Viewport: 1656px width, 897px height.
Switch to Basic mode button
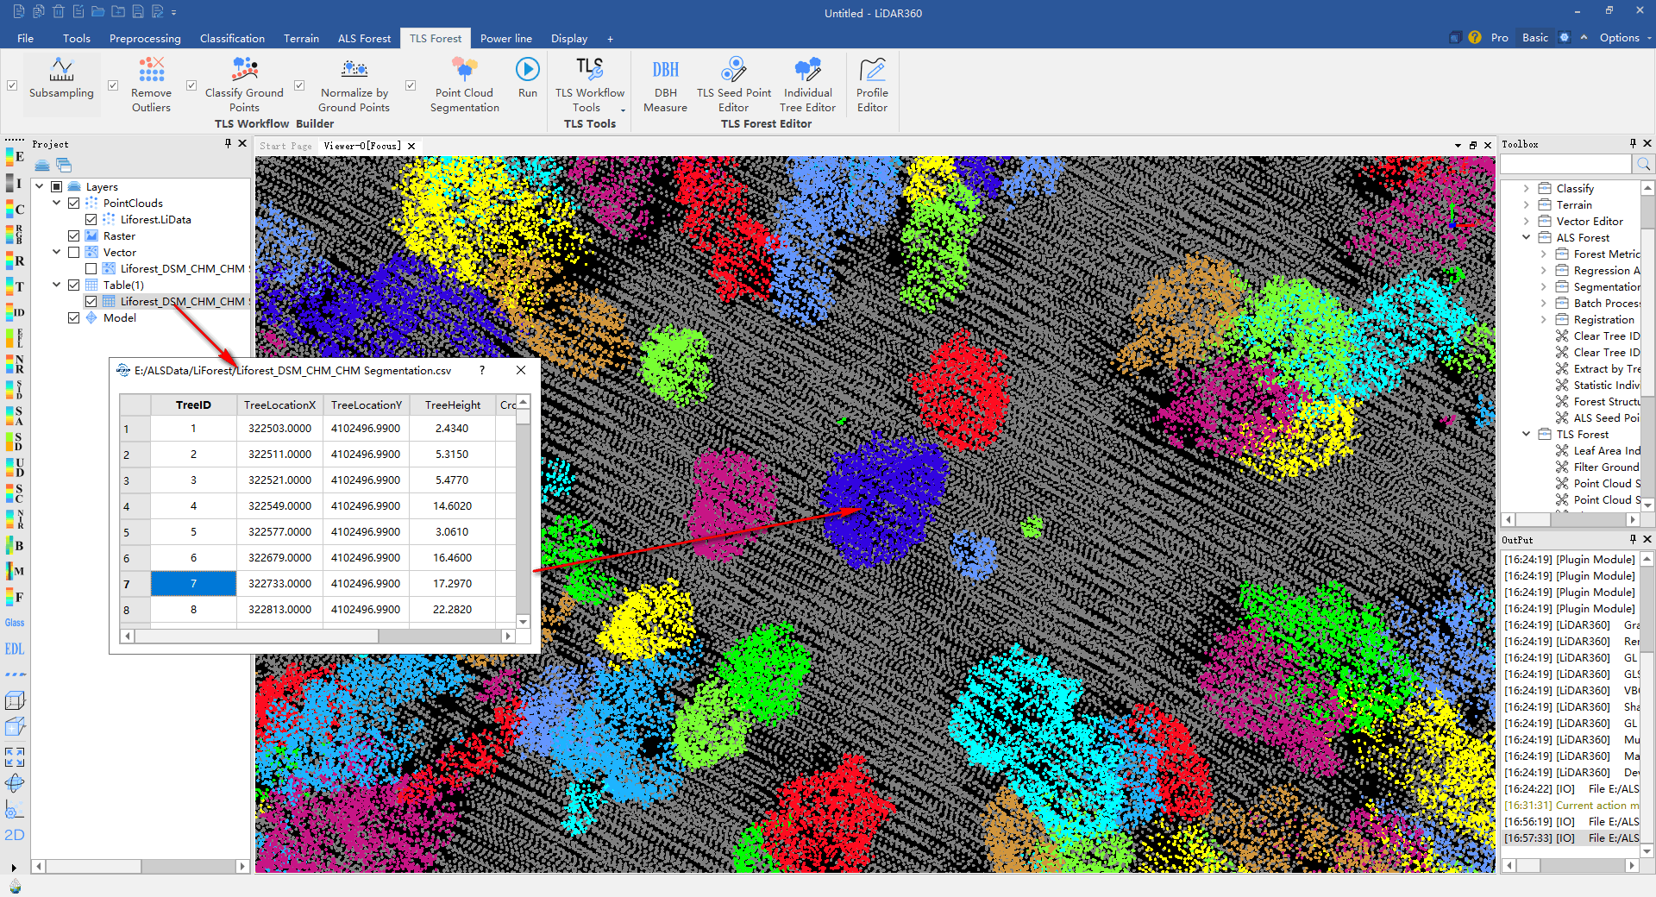coord(1534,37)
